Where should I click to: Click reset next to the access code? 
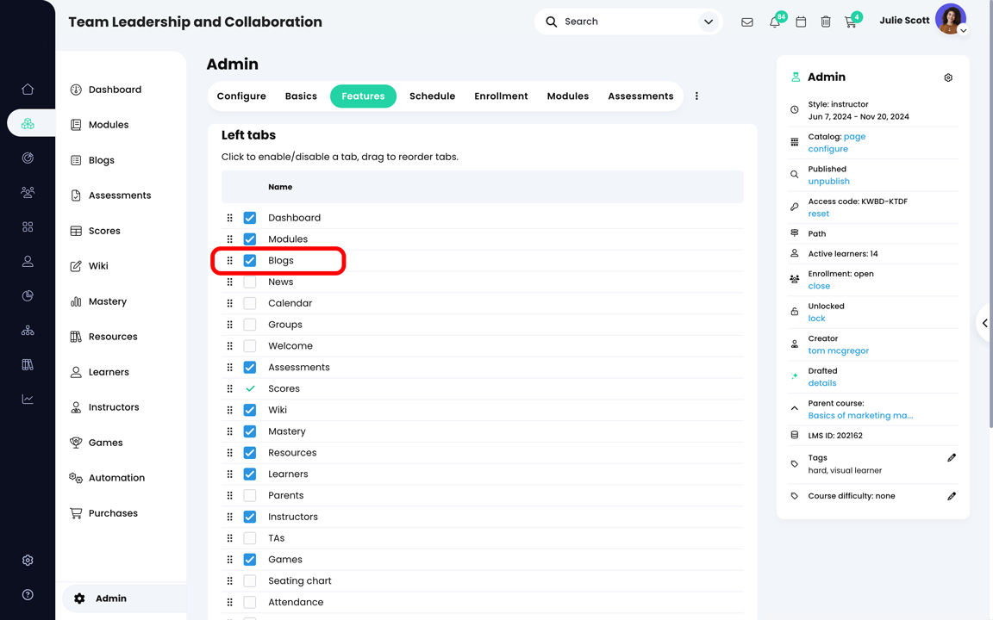[x=817, y=213]
